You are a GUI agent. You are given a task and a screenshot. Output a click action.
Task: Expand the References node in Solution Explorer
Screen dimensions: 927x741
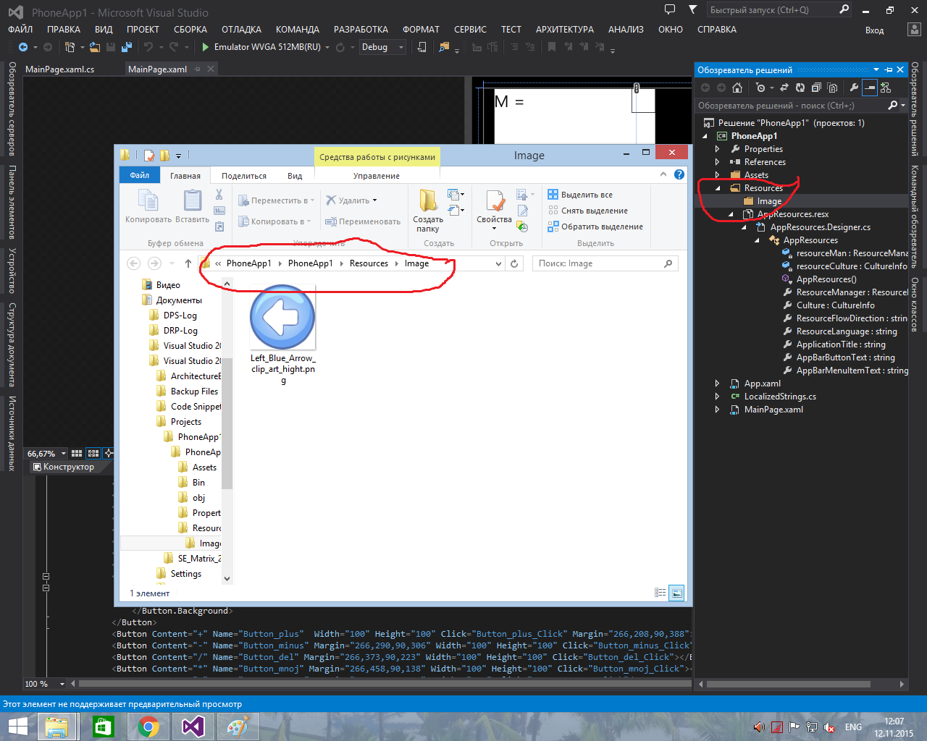point(717,162)
